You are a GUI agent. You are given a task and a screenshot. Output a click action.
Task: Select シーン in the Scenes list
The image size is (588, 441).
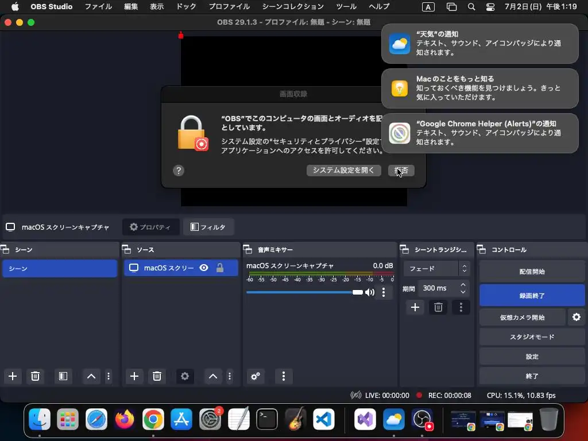tap(60, 269)
